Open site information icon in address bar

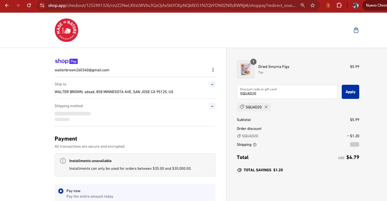pos(42,5)
